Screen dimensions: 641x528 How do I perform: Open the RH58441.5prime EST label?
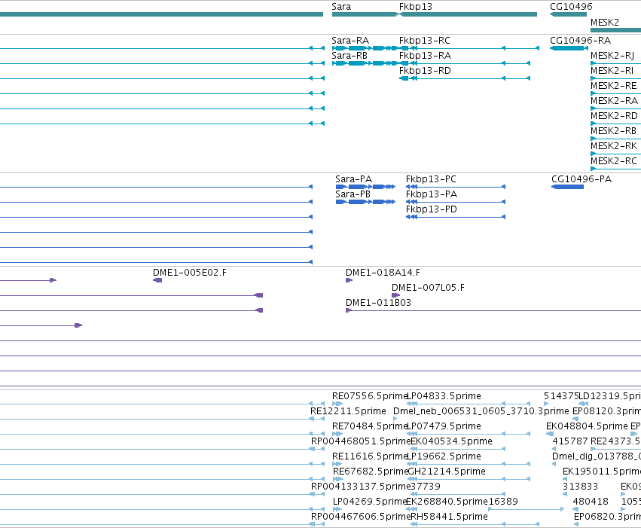click(x=449, y=517)
